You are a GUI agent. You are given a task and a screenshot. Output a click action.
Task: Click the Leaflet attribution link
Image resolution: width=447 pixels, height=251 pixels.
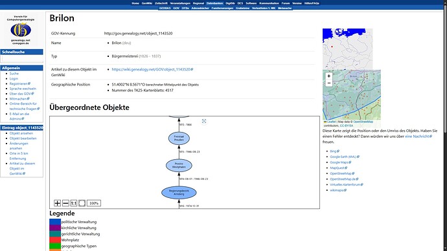(x=331, y=122)
